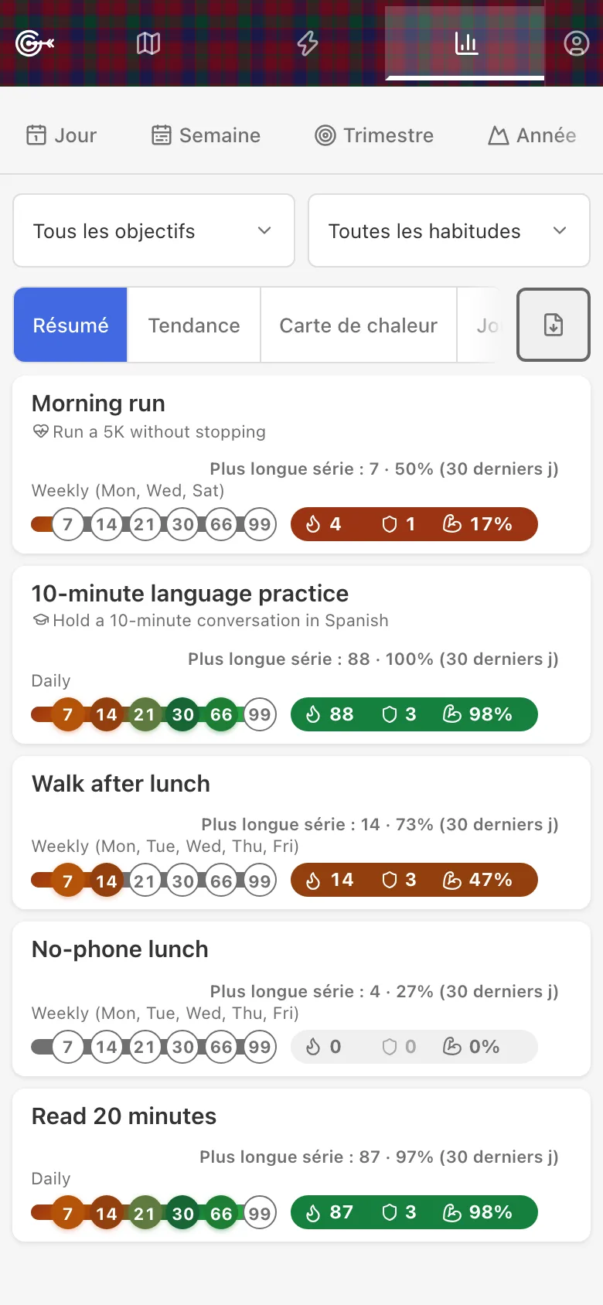Select the Résumé view button

click(x=70, y=325)
